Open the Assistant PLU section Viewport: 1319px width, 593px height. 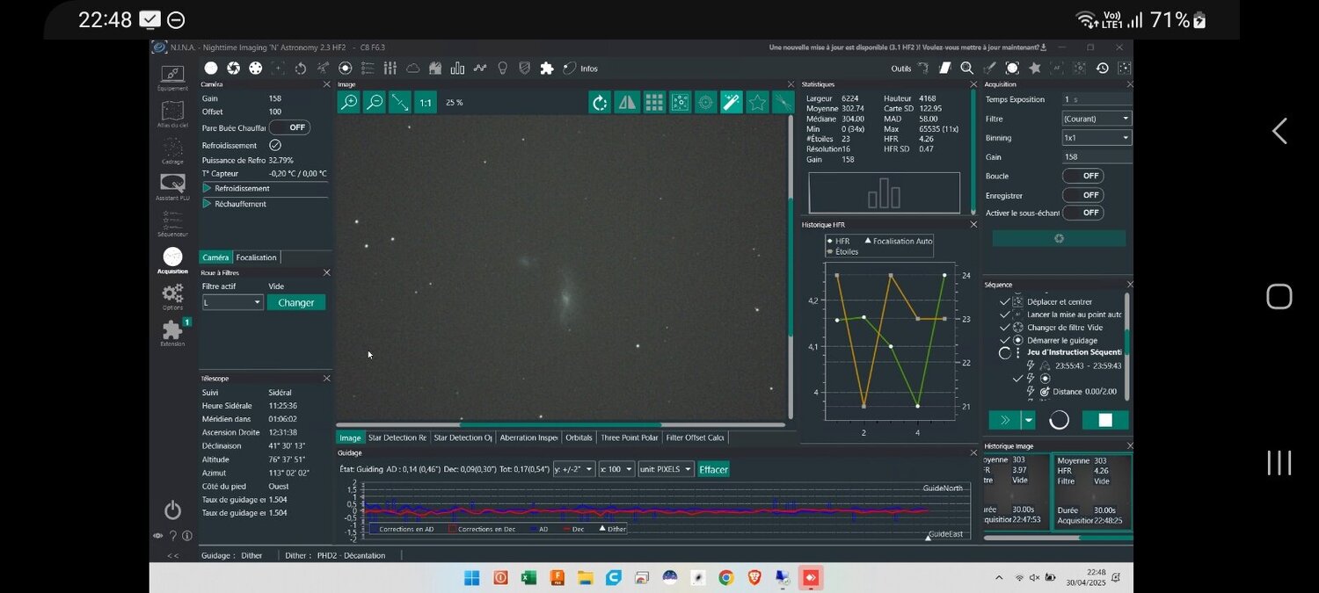(x=172, y=187)
